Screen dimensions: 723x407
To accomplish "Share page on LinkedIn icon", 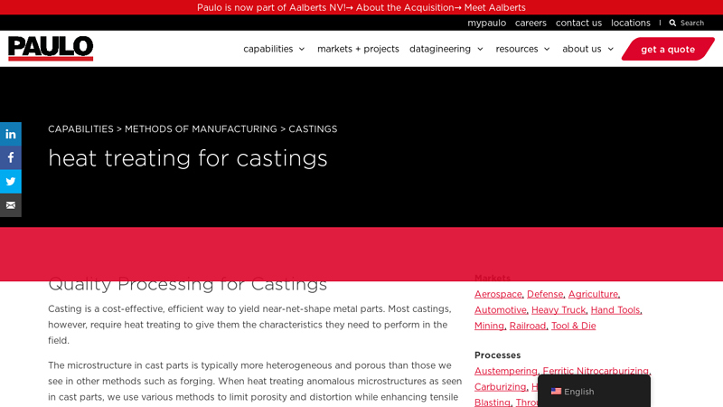I will tap(11, 134).
